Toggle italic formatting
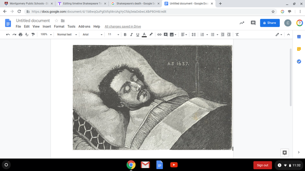Viewport: 305px width, 171px height. (132, 35)
